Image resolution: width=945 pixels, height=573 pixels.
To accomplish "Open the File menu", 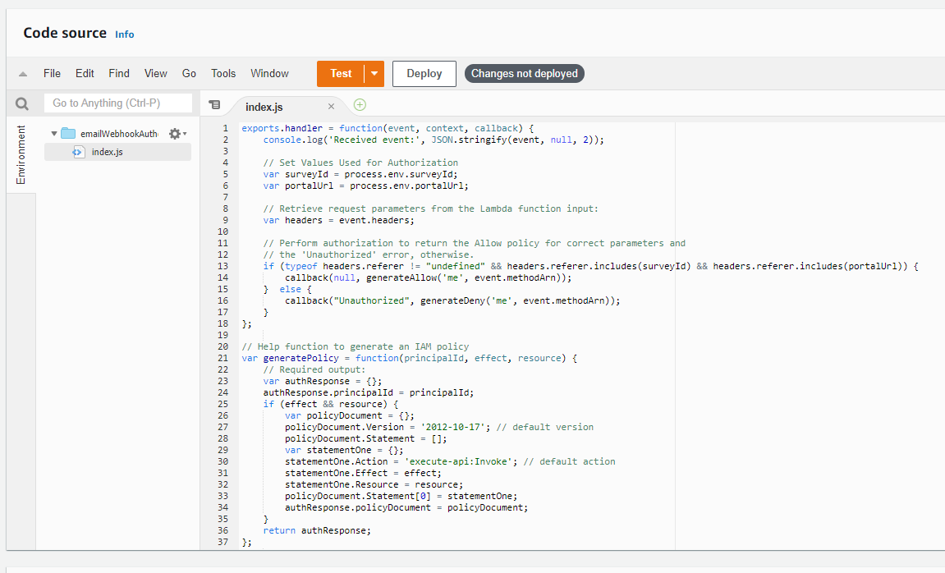I will 52,73.
